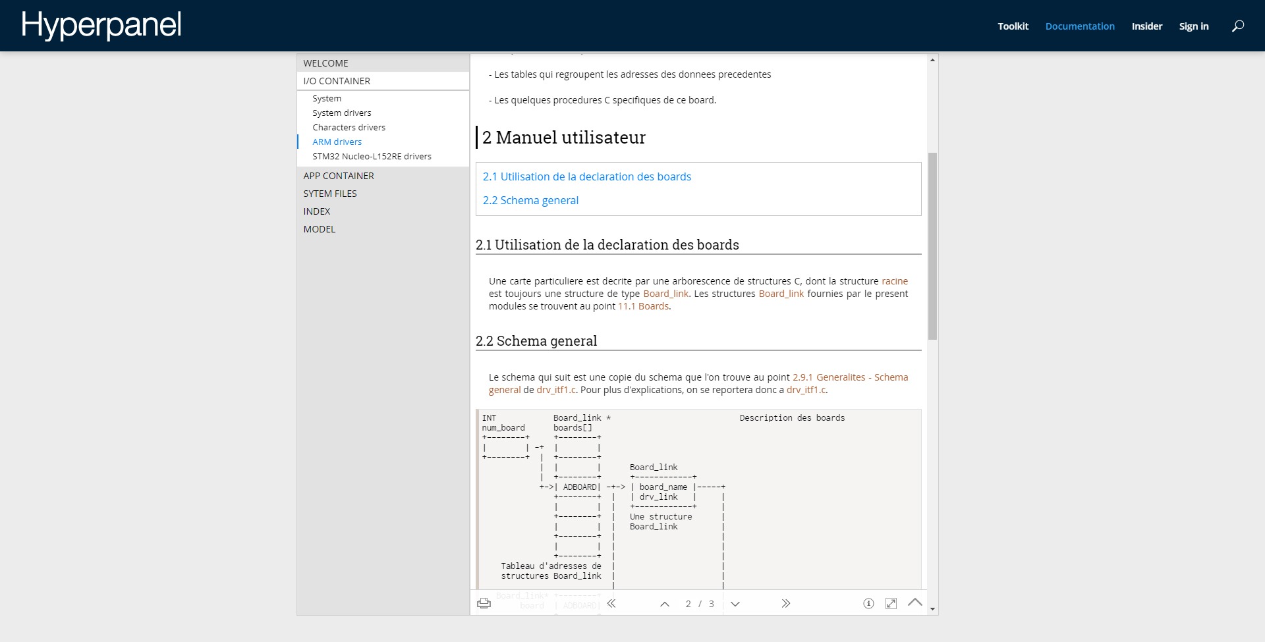
Task: Go to next page down chevron
Action: [735, 604]
